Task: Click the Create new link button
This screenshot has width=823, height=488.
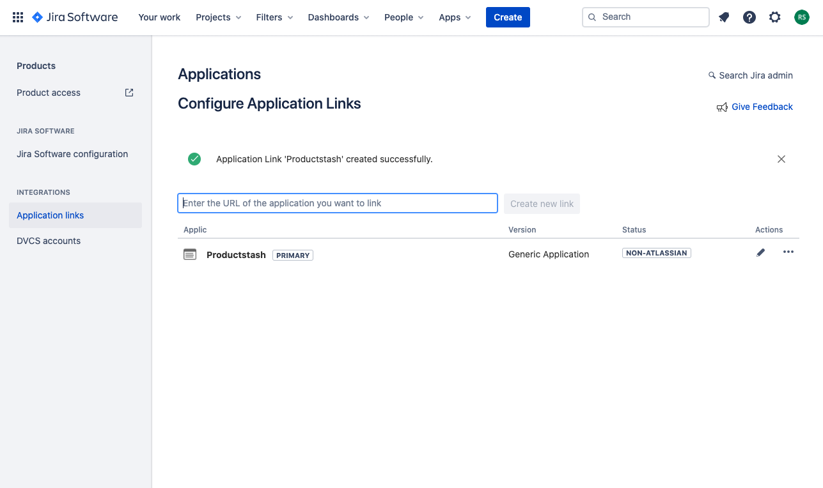Action: coord(542,204)
